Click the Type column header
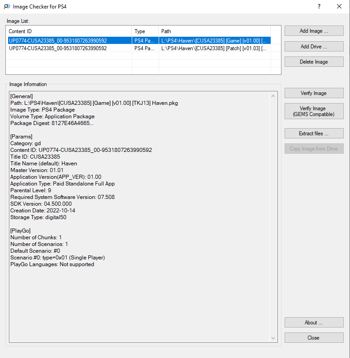 [145, 31]
